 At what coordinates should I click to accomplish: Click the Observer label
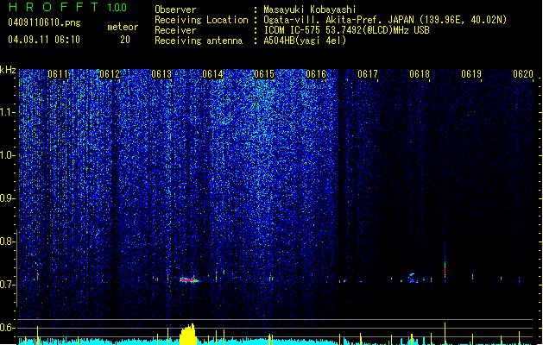tap(175, 9)
